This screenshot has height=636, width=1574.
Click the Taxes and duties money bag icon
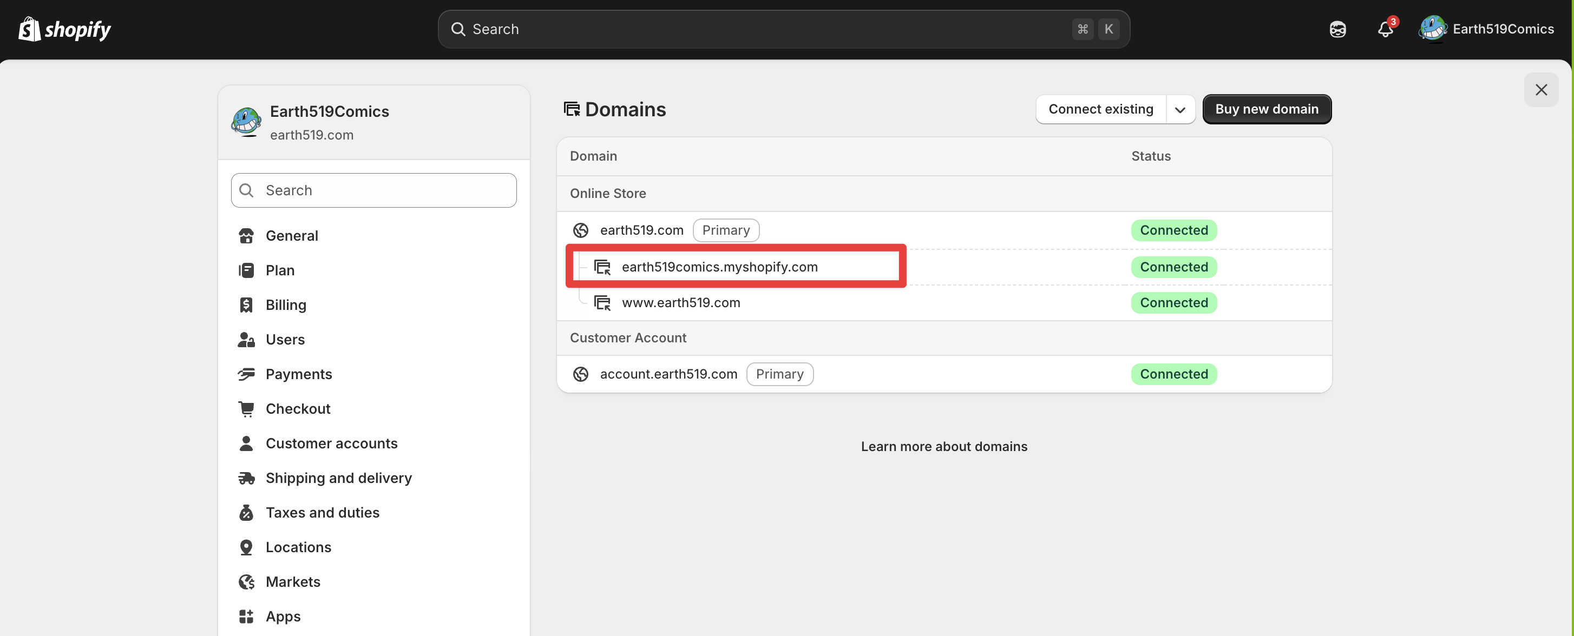(246, 512)
